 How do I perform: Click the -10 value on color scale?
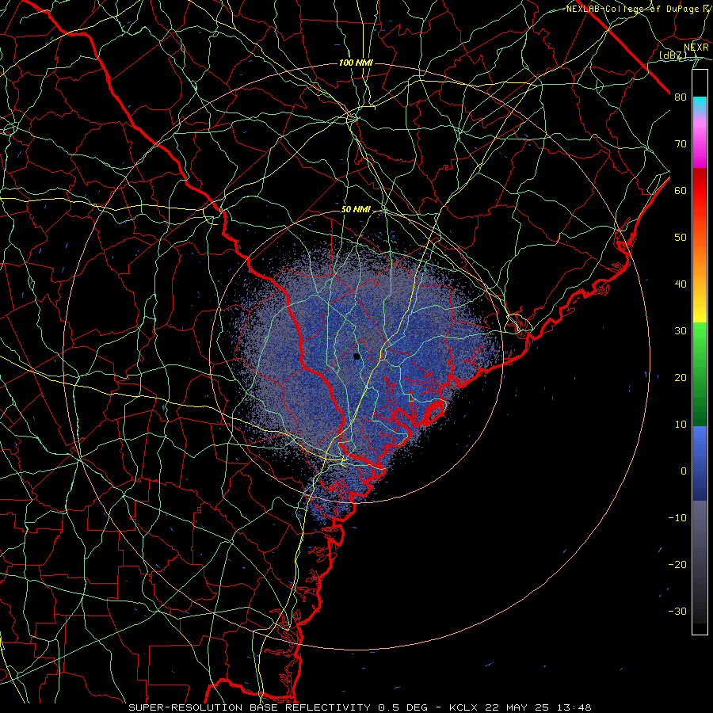[677, 518]
